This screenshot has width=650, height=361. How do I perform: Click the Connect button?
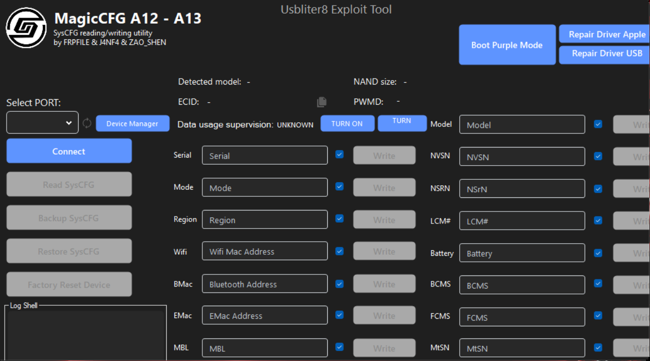coord(69,151)
